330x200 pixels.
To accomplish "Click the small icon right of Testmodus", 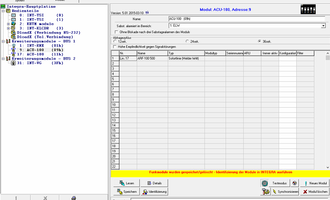I will click(x=294, y=183).
